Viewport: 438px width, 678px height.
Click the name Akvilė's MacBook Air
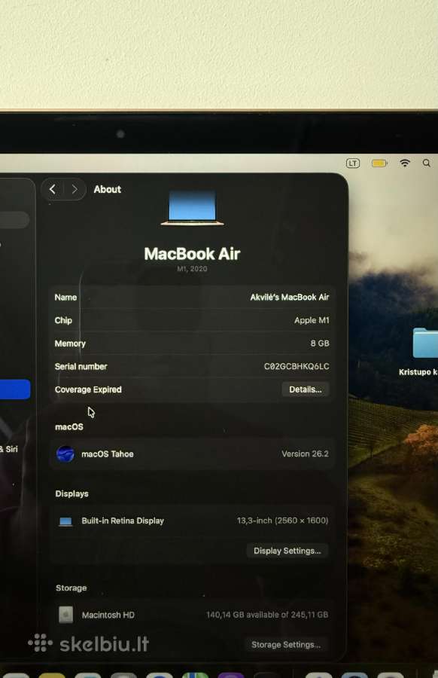click(290, 297)
